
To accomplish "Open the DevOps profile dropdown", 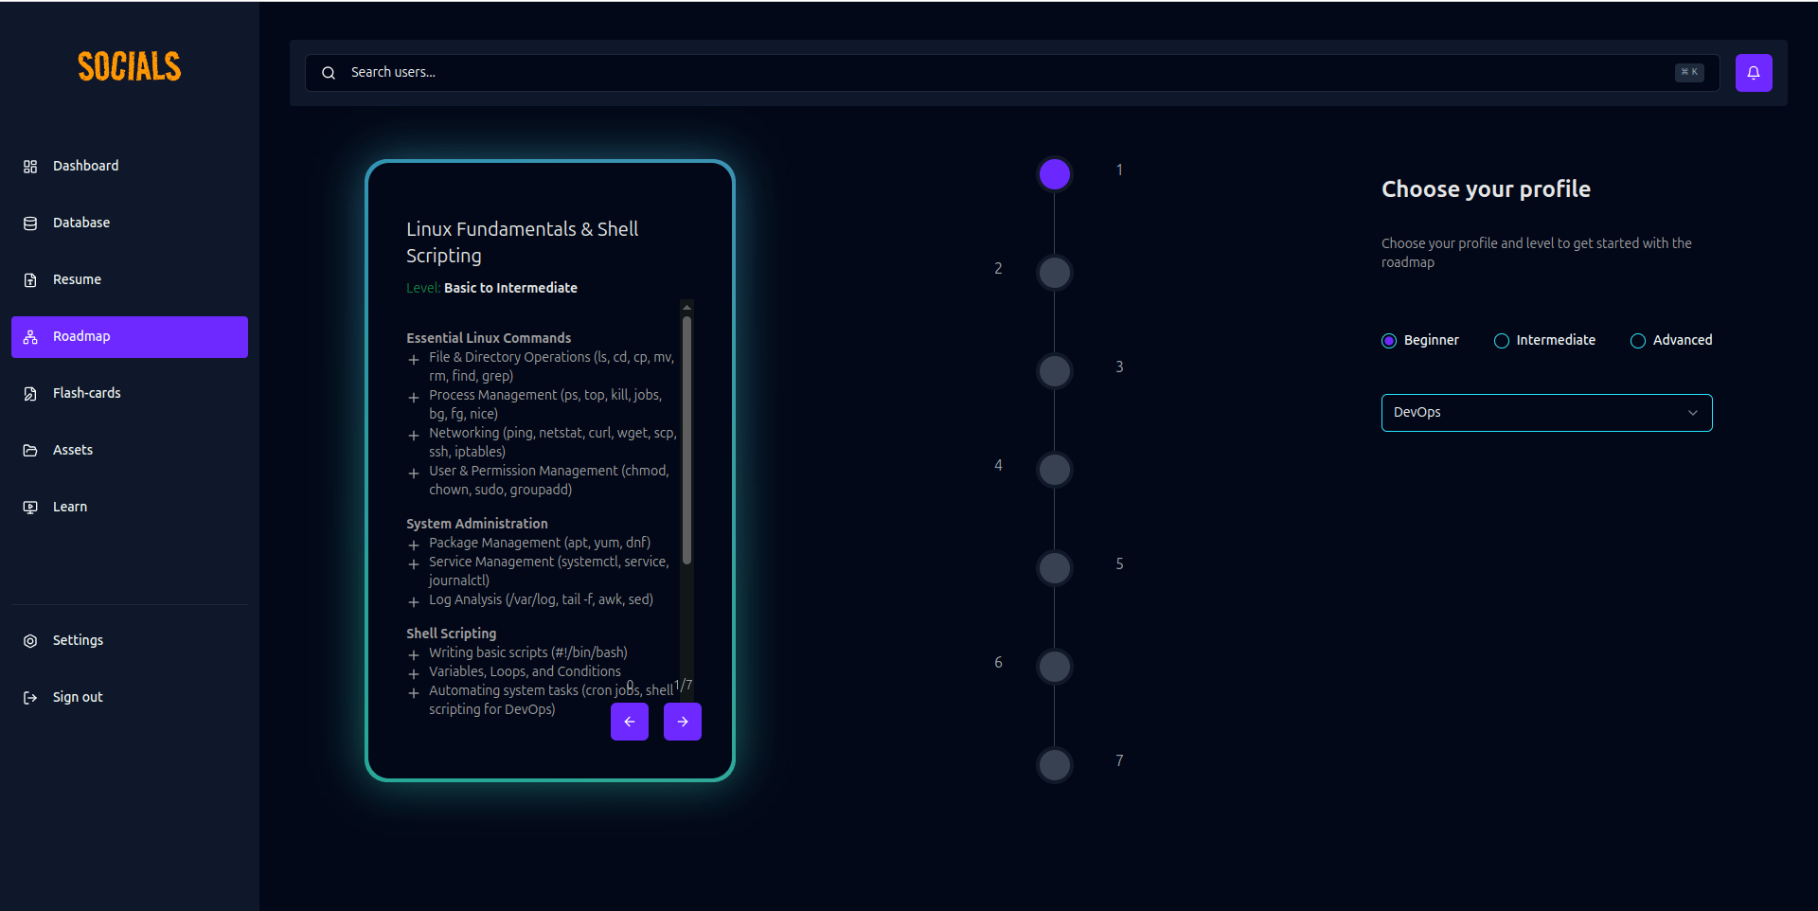I will point(1547,413).
